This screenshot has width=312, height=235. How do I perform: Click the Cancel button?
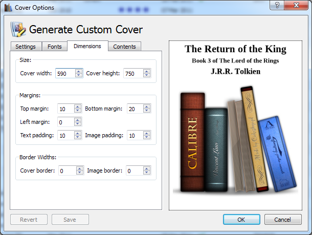click(x=283, y=220)
